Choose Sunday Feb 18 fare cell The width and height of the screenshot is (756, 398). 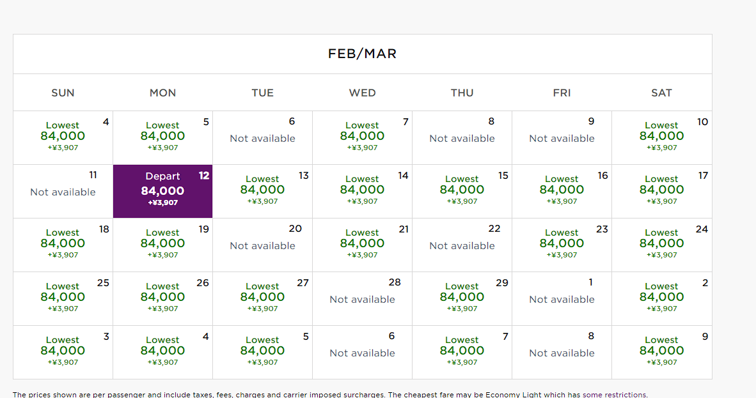click(x=63, y=245)
